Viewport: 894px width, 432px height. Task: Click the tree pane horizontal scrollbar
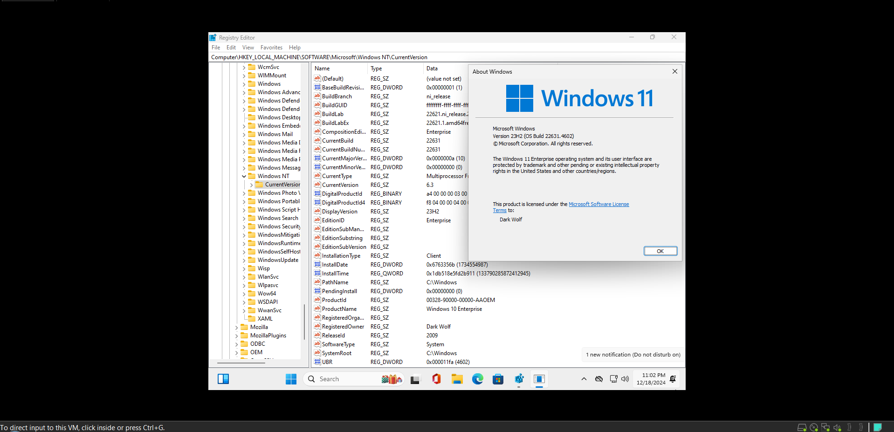pos(241,363)
